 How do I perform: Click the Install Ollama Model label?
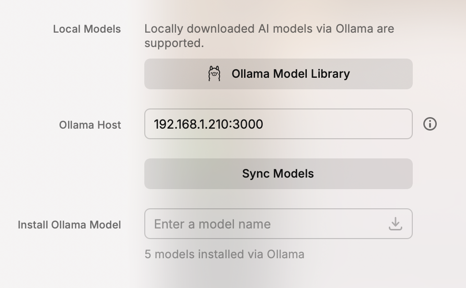tap(69, 225)
